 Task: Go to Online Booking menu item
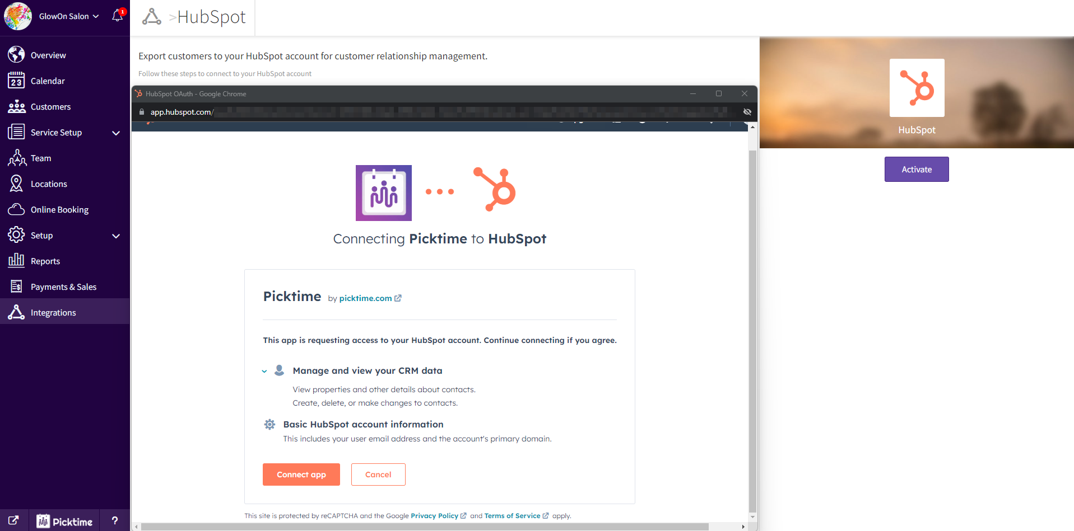59,210
